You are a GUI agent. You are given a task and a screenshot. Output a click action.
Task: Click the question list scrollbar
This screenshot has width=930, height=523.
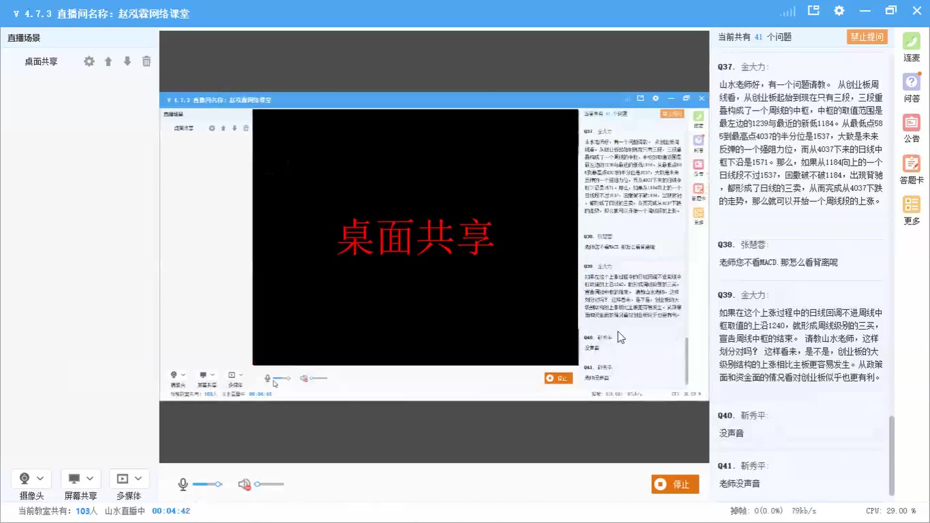click(891, 455)
